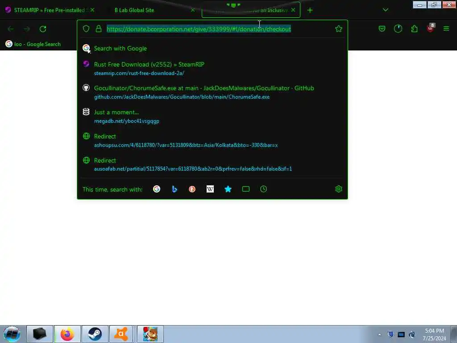This screenshot has height=343, width=457.
Task: Search this time with Google icon
Action: [x=157, y=189]
